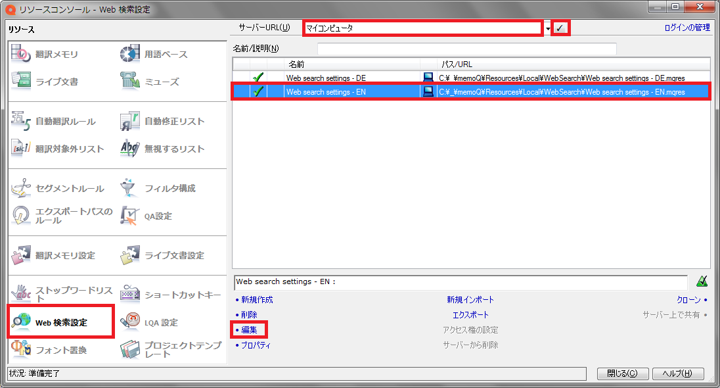Open the 翻訳メモリ resource icon
Image resolution: width=720 pixels, height=388 pixels.
pyautogui.click(x=22, y=54)
